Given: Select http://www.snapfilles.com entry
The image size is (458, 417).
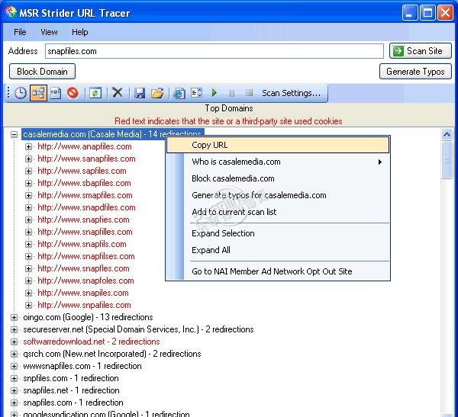Looking at the screenshot, I should (x=85, y=232).
